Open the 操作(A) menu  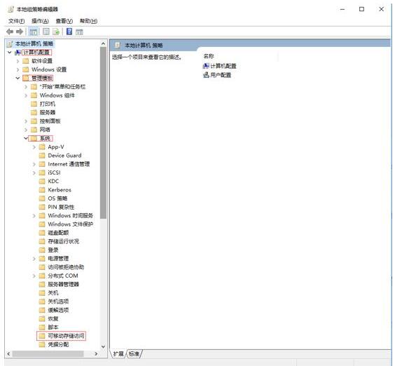40,21
